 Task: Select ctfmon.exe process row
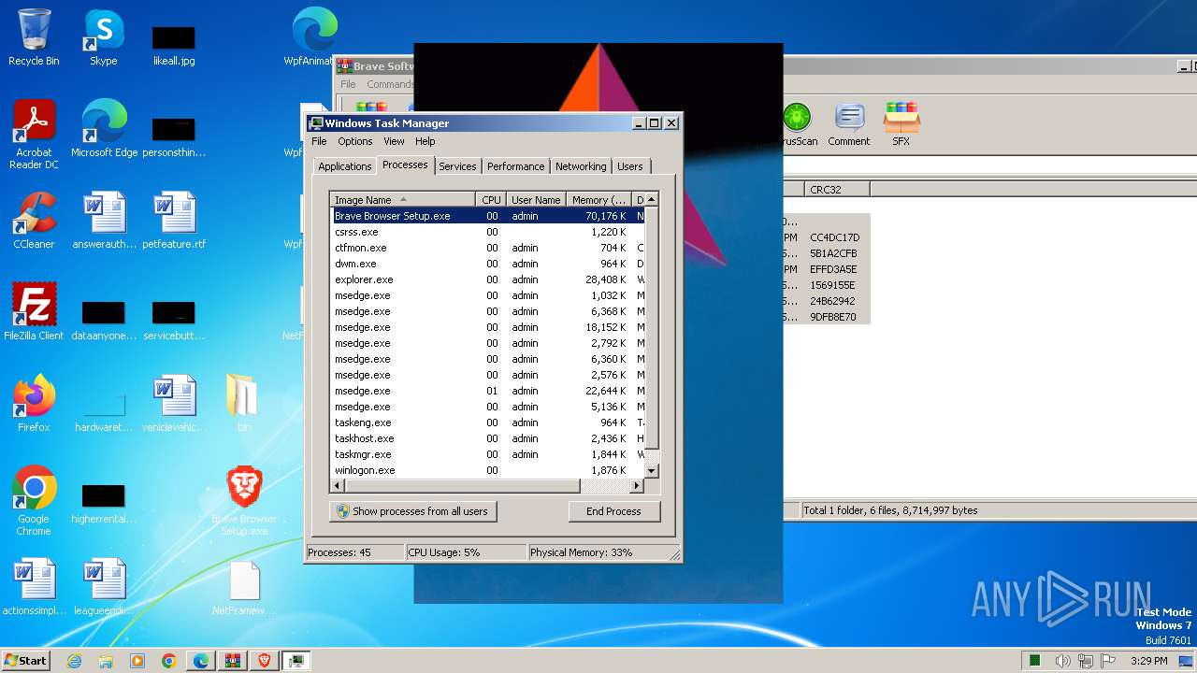tap(488, 248)
